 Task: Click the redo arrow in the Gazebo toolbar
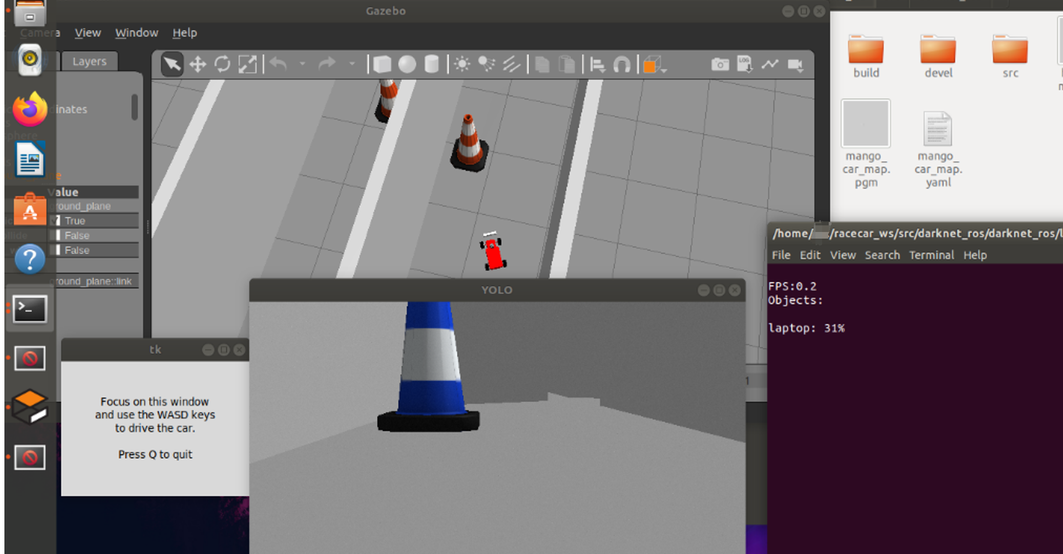(x=327, y=64)
